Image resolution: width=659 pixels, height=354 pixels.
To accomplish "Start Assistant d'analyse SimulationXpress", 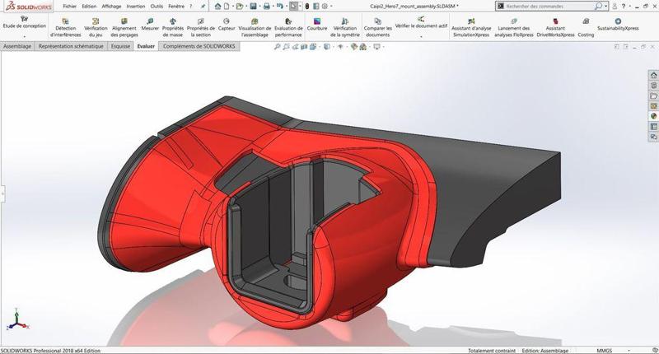I will (x=470, y=27).
